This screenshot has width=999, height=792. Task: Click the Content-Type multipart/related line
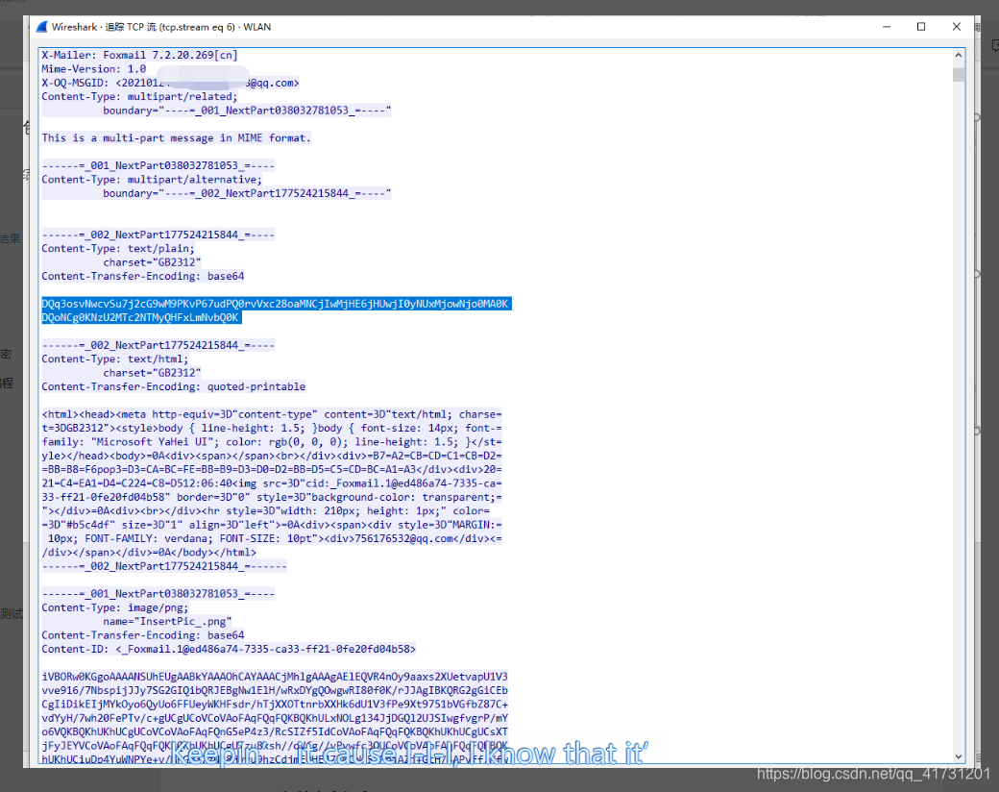139,97
